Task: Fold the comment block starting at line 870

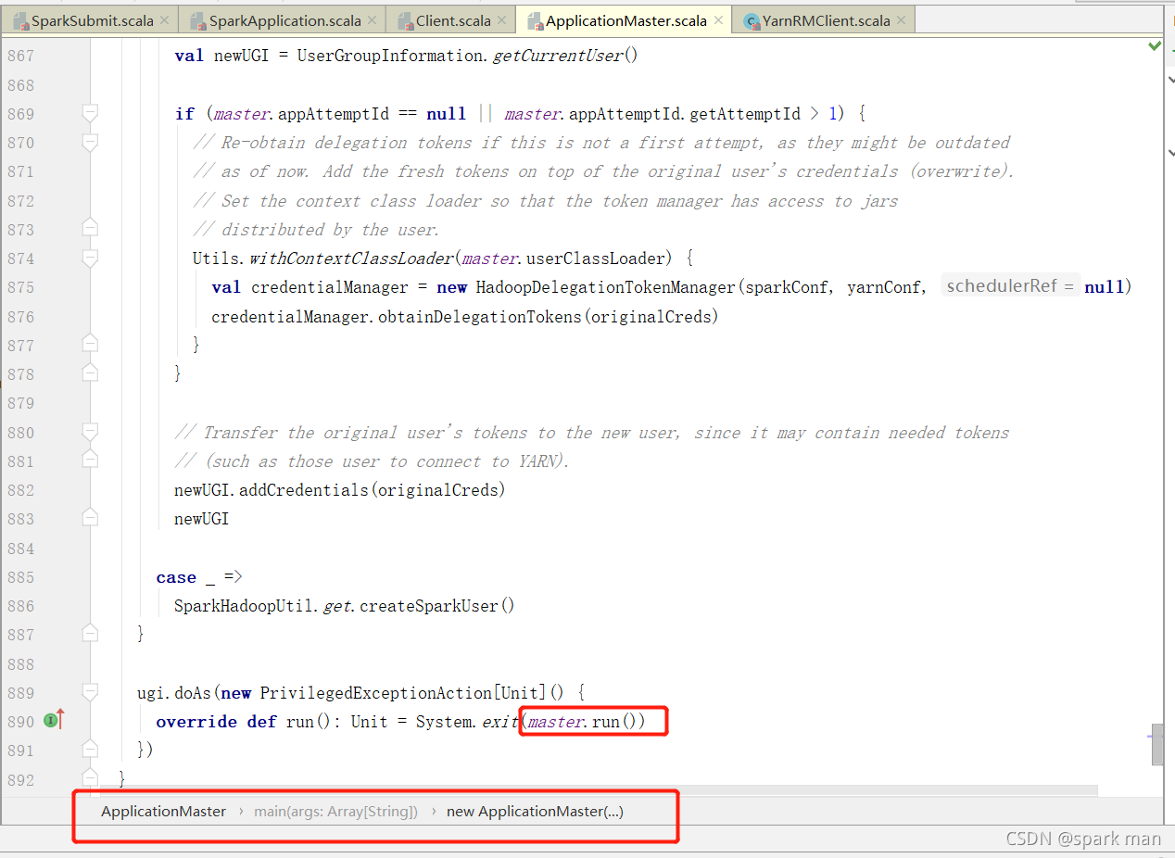Action: [90, 142]
